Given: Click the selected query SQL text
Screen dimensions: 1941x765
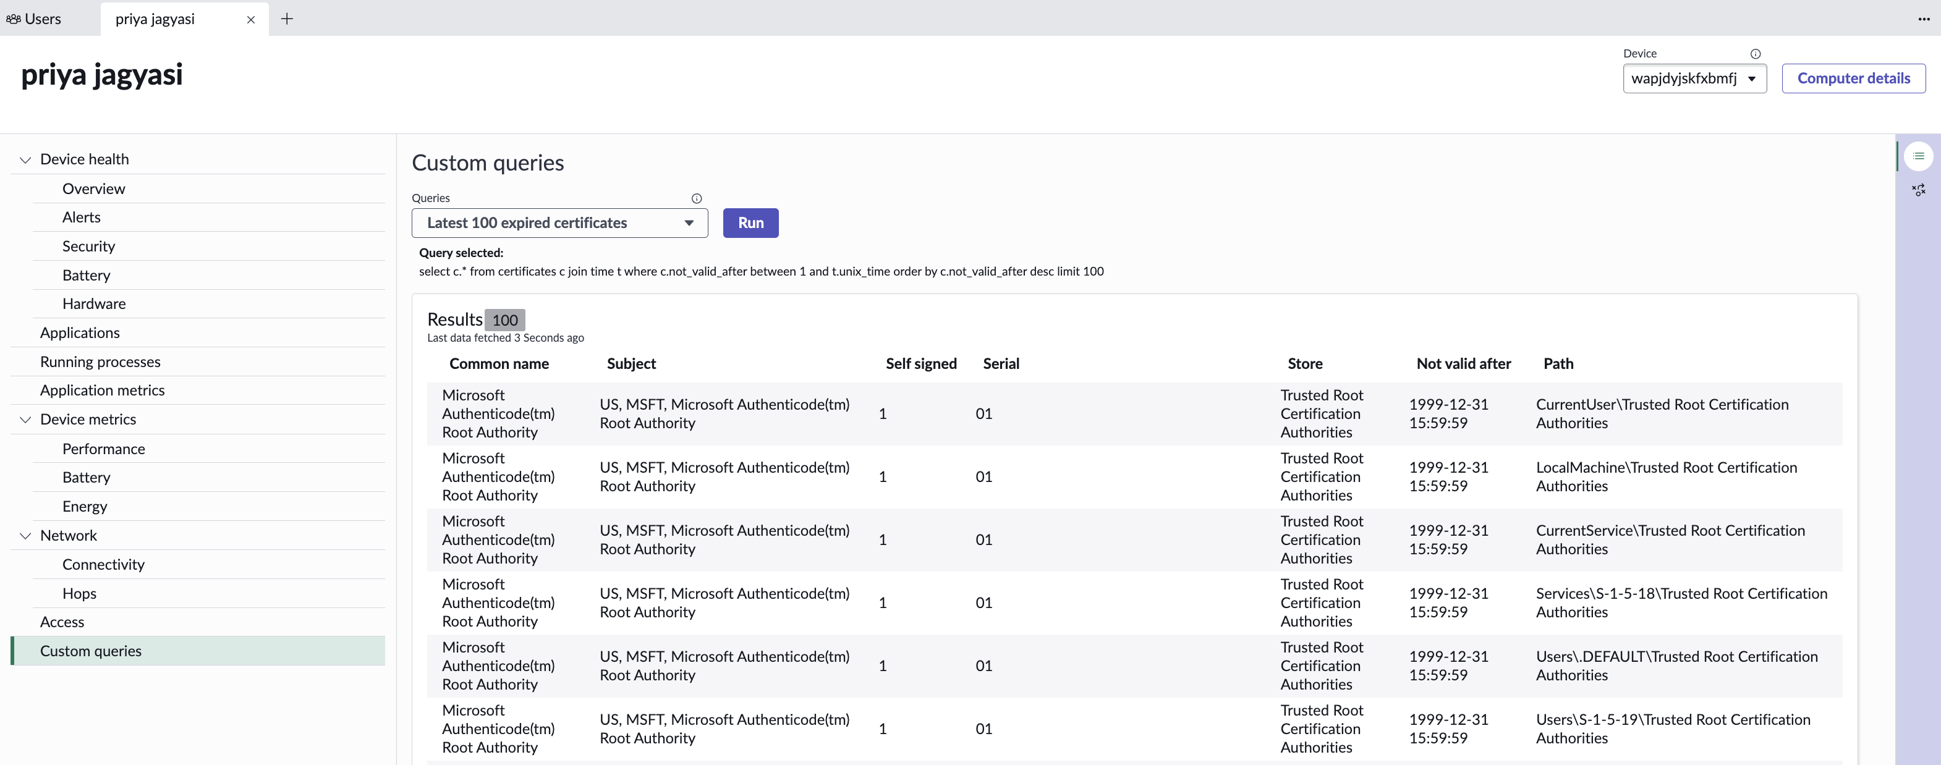Looking at the screenshot, I should [x=761, y=271].
